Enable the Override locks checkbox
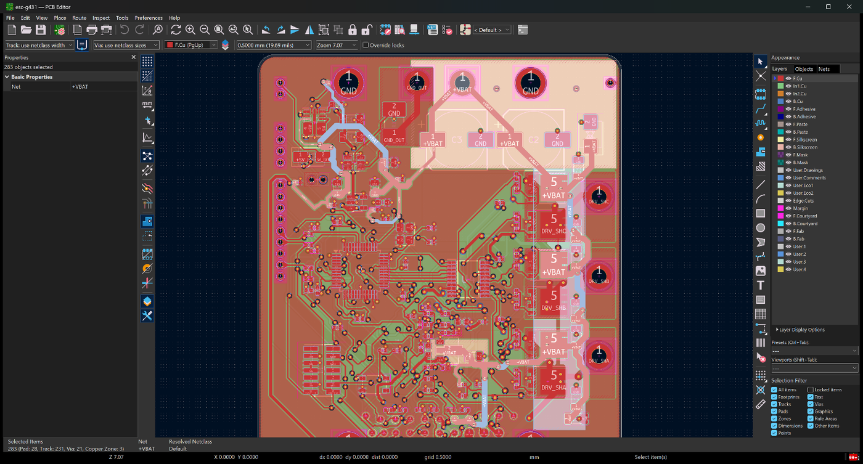Screen dimensions: 863x464 tap(366, 45)
